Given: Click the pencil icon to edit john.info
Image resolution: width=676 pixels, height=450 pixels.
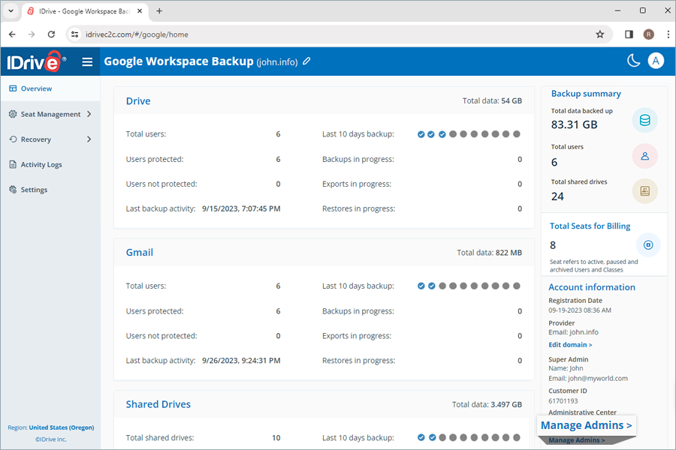Looking at the screenshot, I should click(307, 61).
